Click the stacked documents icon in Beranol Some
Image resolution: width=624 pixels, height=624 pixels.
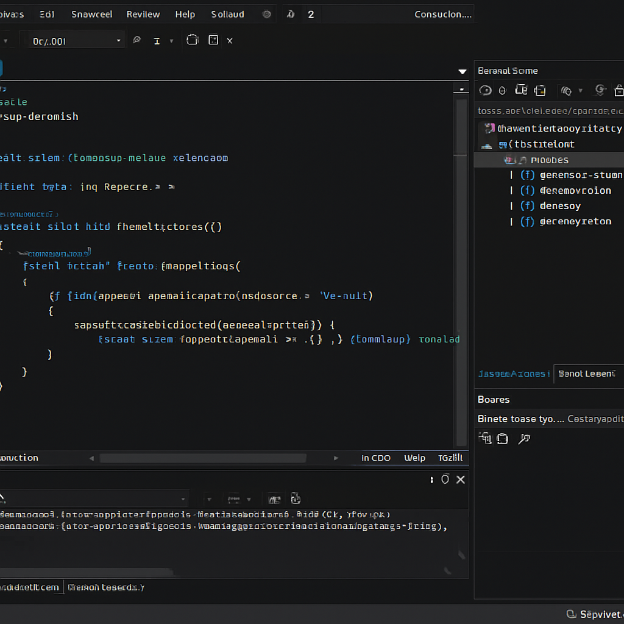click(521, 90)
